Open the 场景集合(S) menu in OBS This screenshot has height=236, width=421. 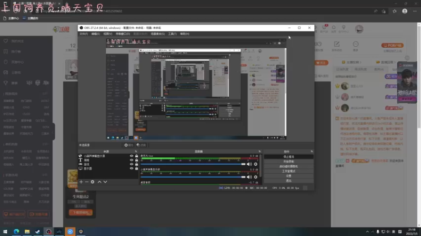157,34
